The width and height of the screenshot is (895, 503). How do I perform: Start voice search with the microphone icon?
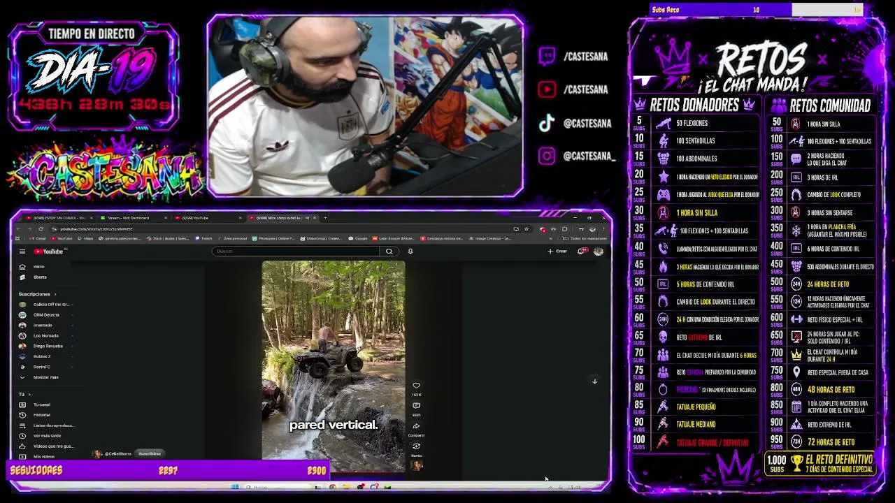[410, 251]
